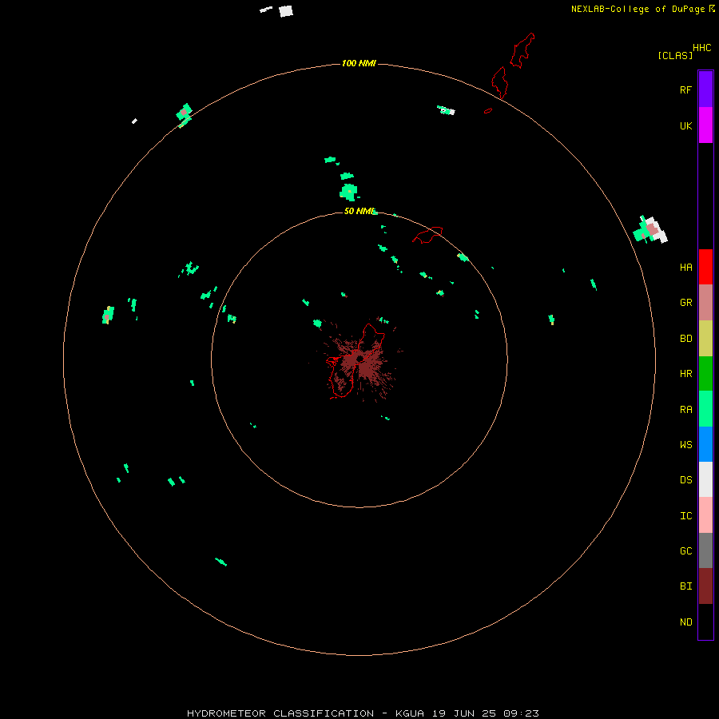The height and width of the screenshot is (719, 719).
Task: Click the HR legend label
Action: pos(685,374)
